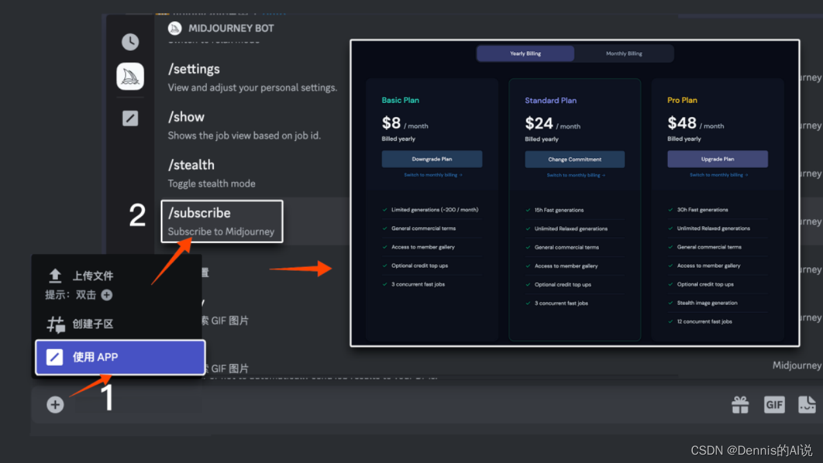Click 'Limited generations (~200 / month)' feature
This screenshot has height=463, width=823.
(435, 210)
